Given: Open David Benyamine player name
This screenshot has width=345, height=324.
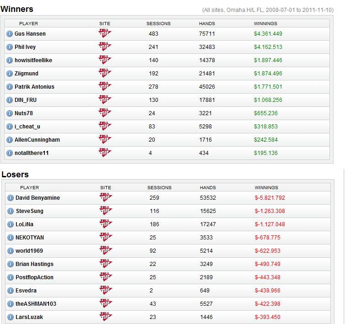Looking at the screenshot, I should pyautogui.click(x=38, y=198).
